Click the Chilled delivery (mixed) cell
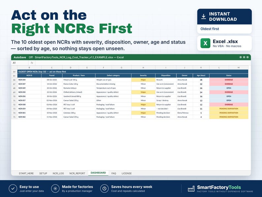This screenshot has height=197, width=262. [79, 92]
